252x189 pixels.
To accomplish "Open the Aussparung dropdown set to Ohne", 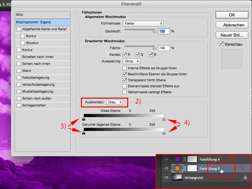I will point(131,61).
